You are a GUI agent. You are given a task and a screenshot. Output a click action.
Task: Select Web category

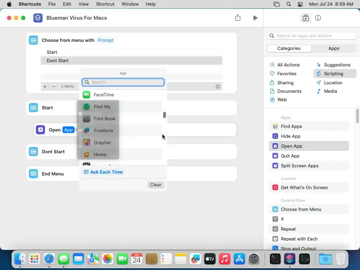click(x=278, y=100)
